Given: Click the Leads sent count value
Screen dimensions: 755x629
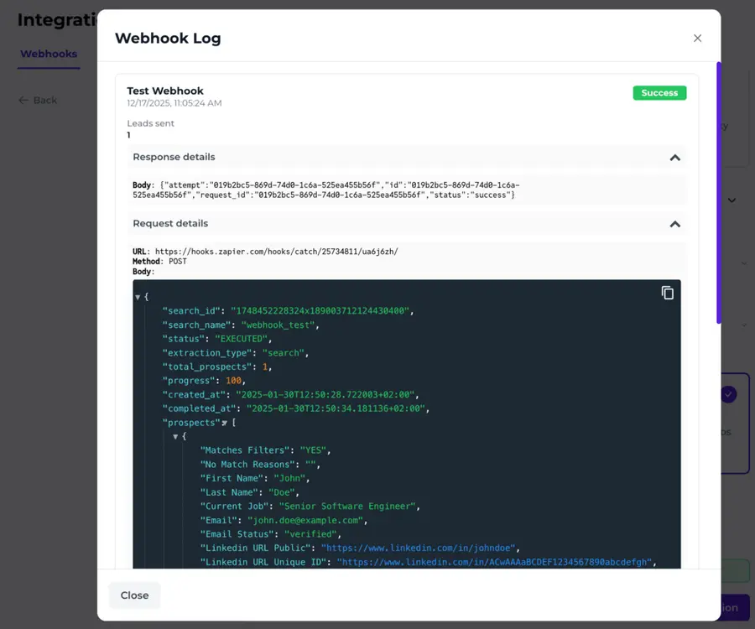Looking at the screenshot, I should pyautogui.click(x=128, y=133).
